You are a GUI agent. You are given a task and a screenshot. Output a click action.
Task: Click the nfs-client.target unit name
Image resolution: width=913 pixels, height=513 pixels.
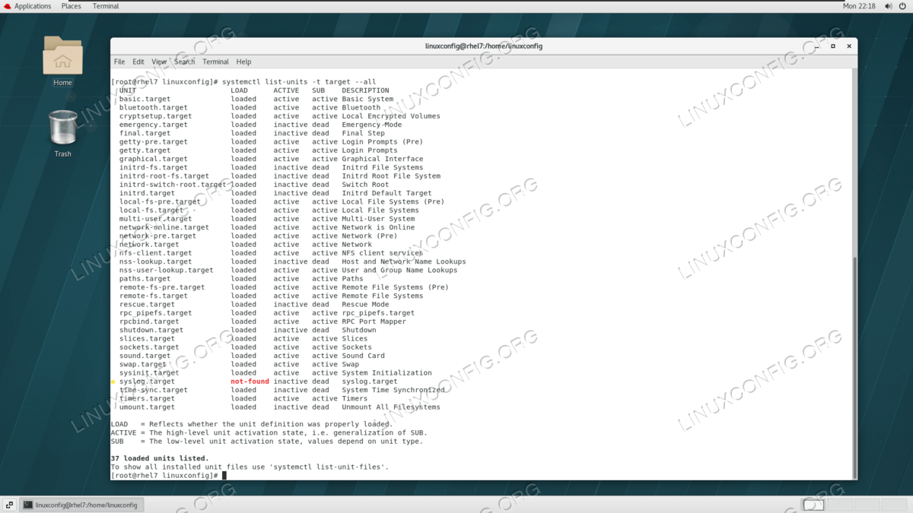click(156, 253)
